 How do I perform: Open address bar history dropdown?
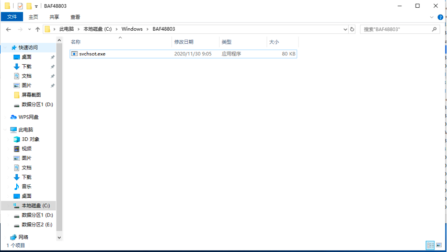click(x=345, y=29)
